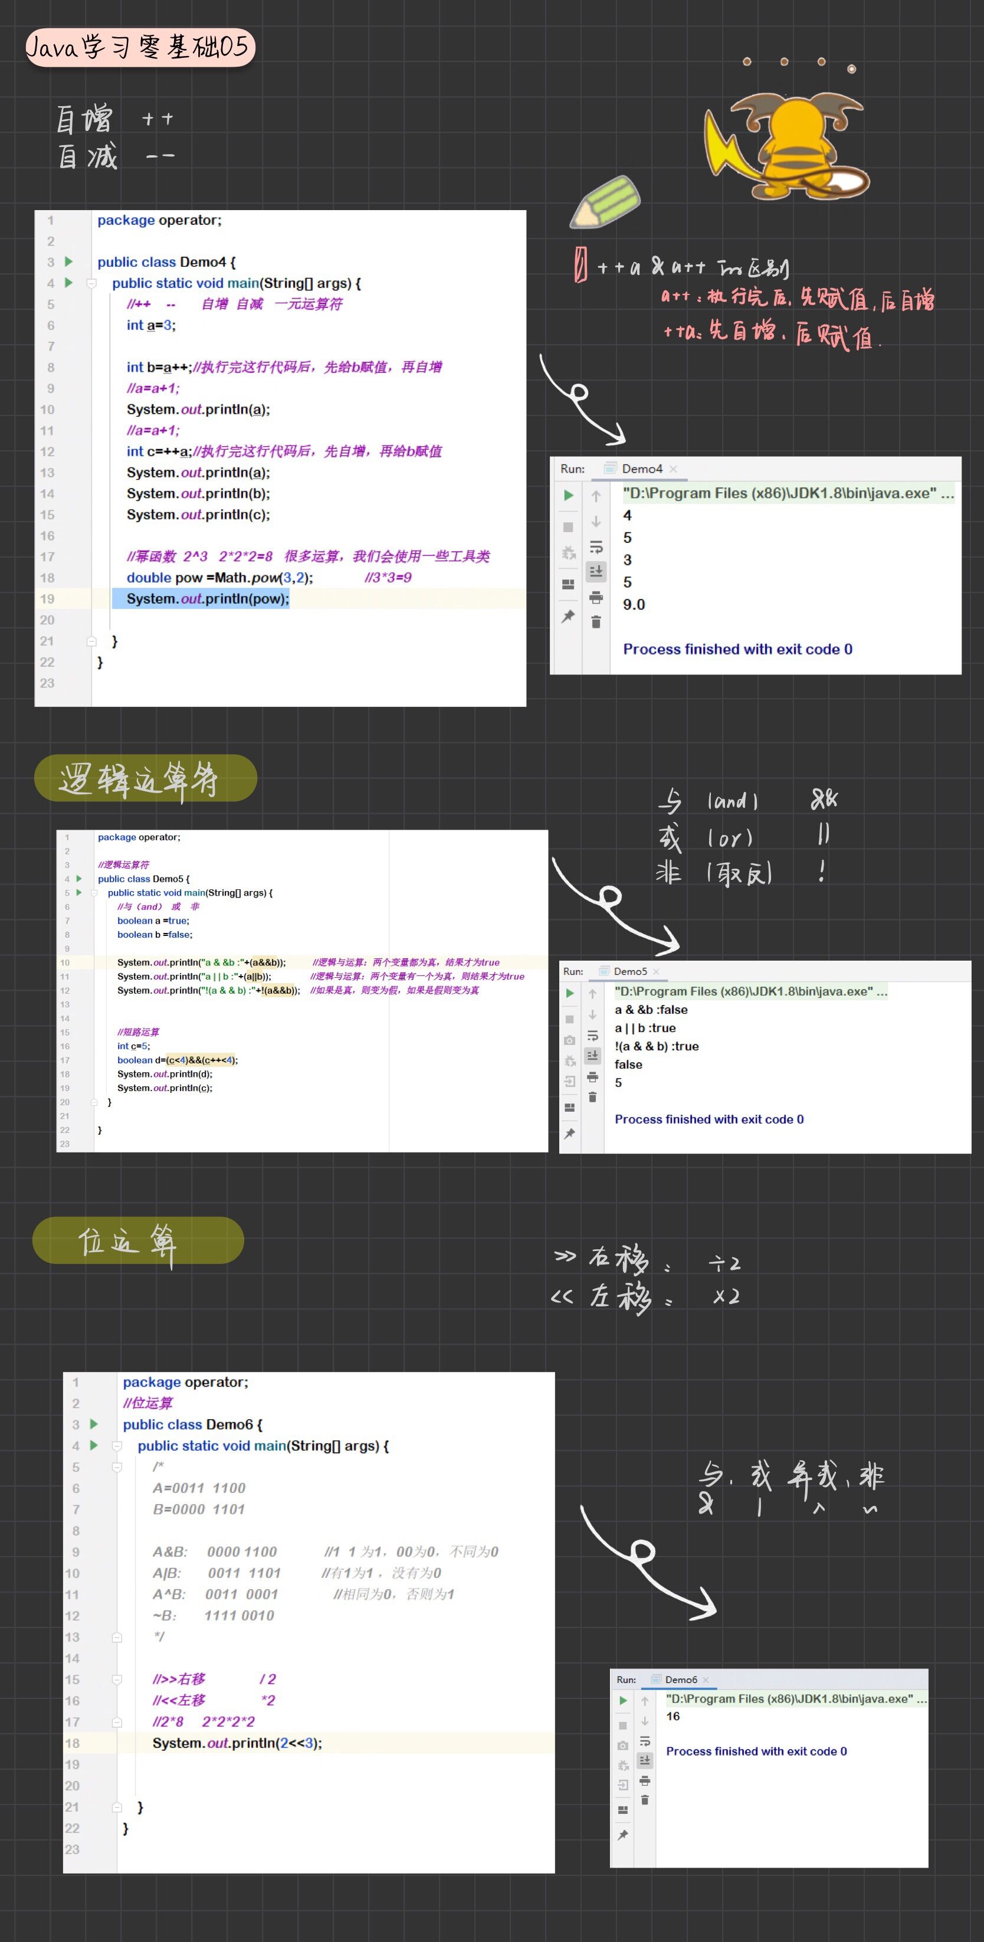Viewport: 984px width, 1942px height.
Task: Down arrow in Demo4 Run panel
Action: click(x=596, y=522)
